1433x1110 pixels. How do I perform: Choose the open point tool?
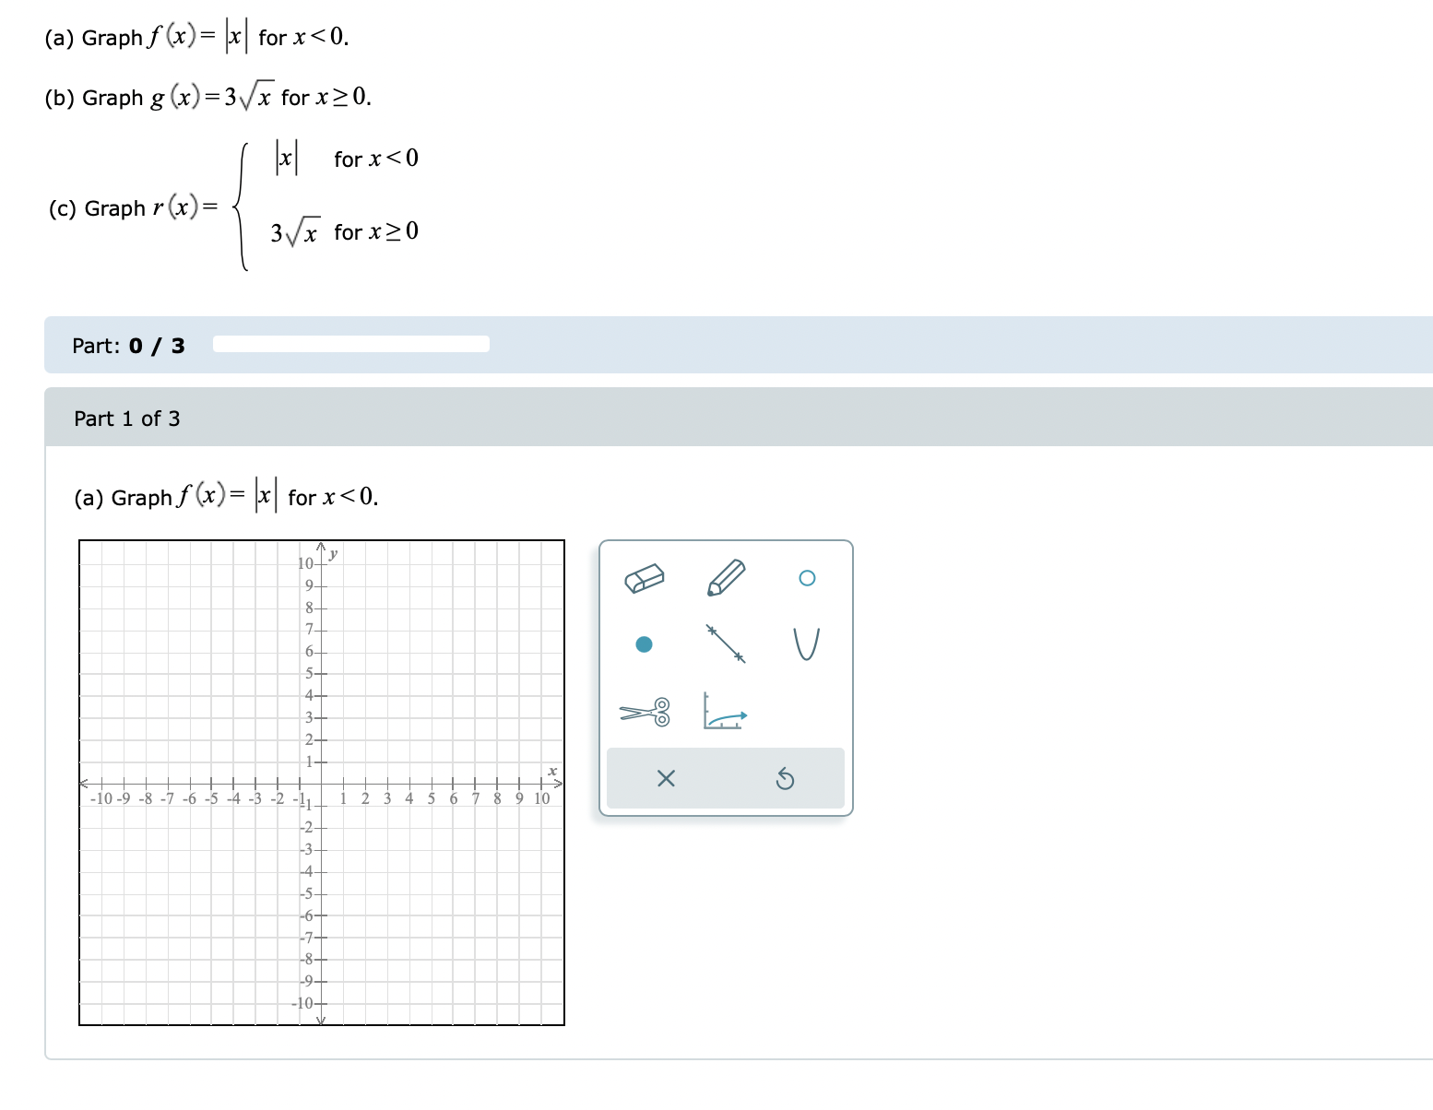point(808,577)
